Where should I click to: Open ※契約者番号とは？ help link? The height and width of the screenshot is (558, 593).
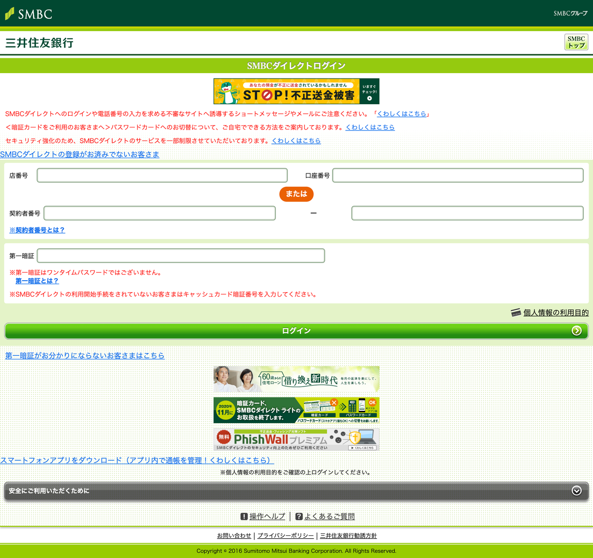pyautogui.click(x=37, y=230)
